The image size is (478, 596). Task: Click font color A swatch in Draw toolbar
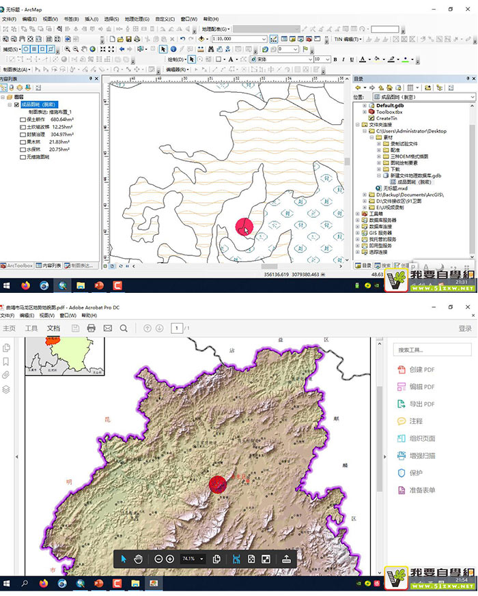[363, 59]
